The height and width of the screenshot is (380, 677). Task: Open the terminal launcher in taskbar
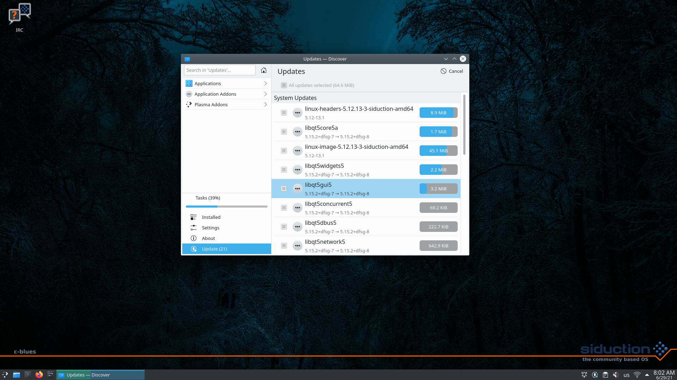[x=28, y=375]
